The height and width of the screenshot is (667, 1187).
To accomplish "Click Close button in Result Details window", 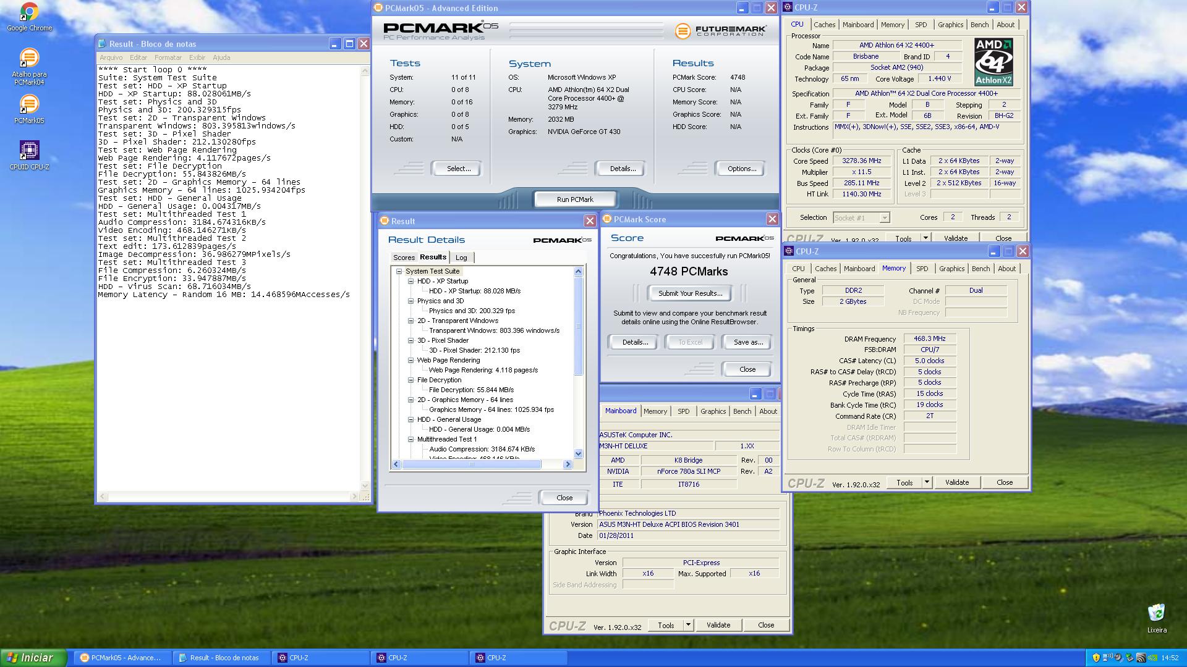I will tap(564, 498).
